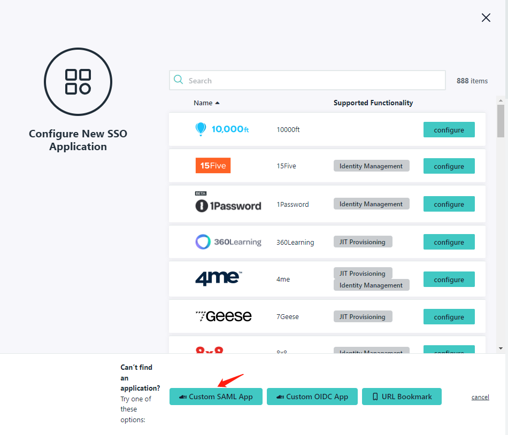Click the cancel link
Screen dimensions: 508x435
480,397
